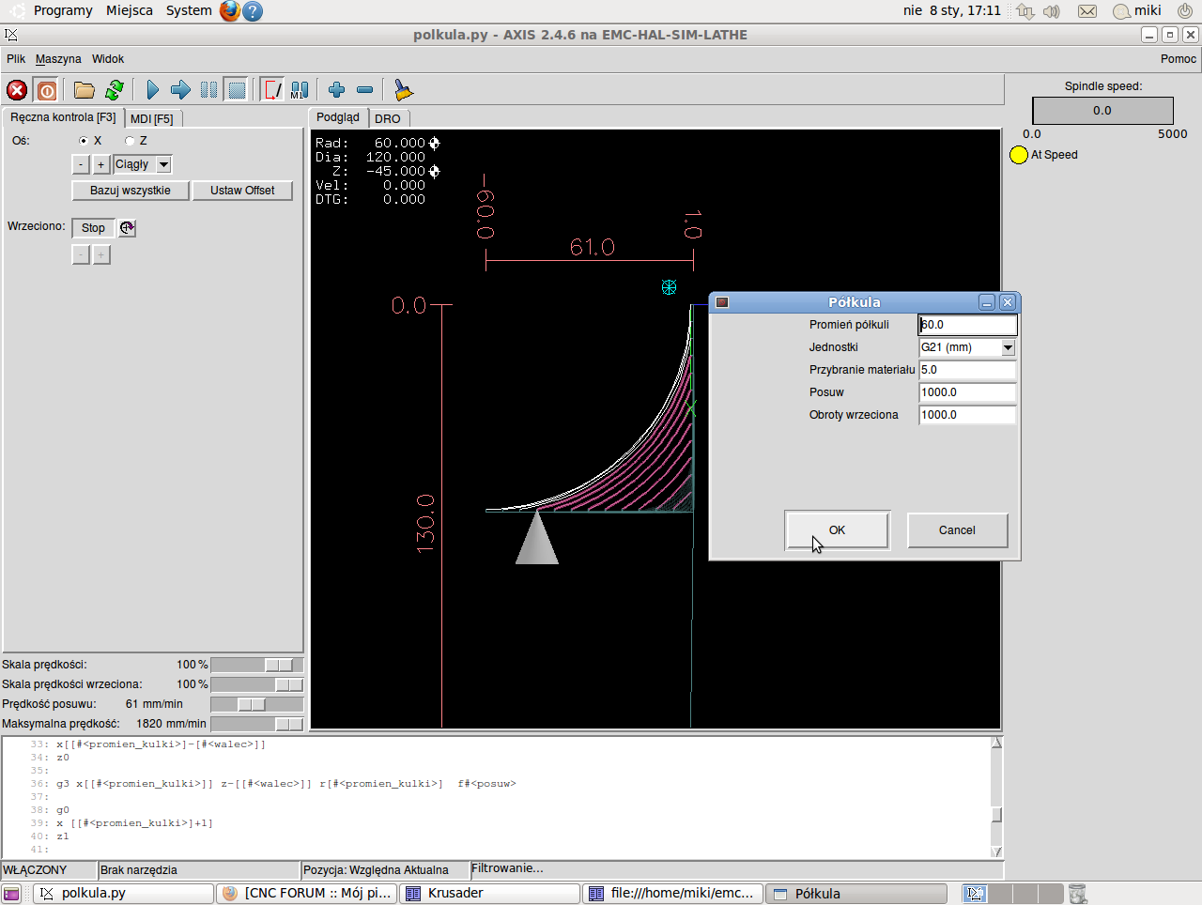
Task: Open the Miejsca menu in top panel
Action: tap(130, 10)
